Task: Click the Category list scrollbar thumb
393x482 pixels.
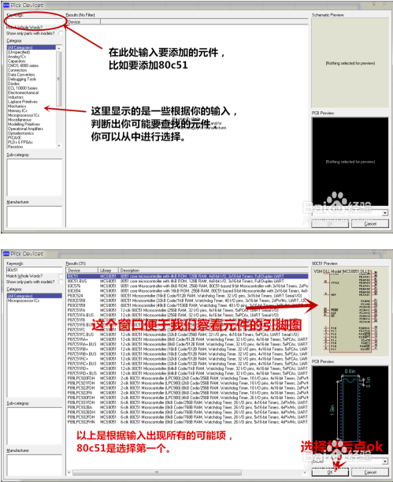Action: (59, 78)
